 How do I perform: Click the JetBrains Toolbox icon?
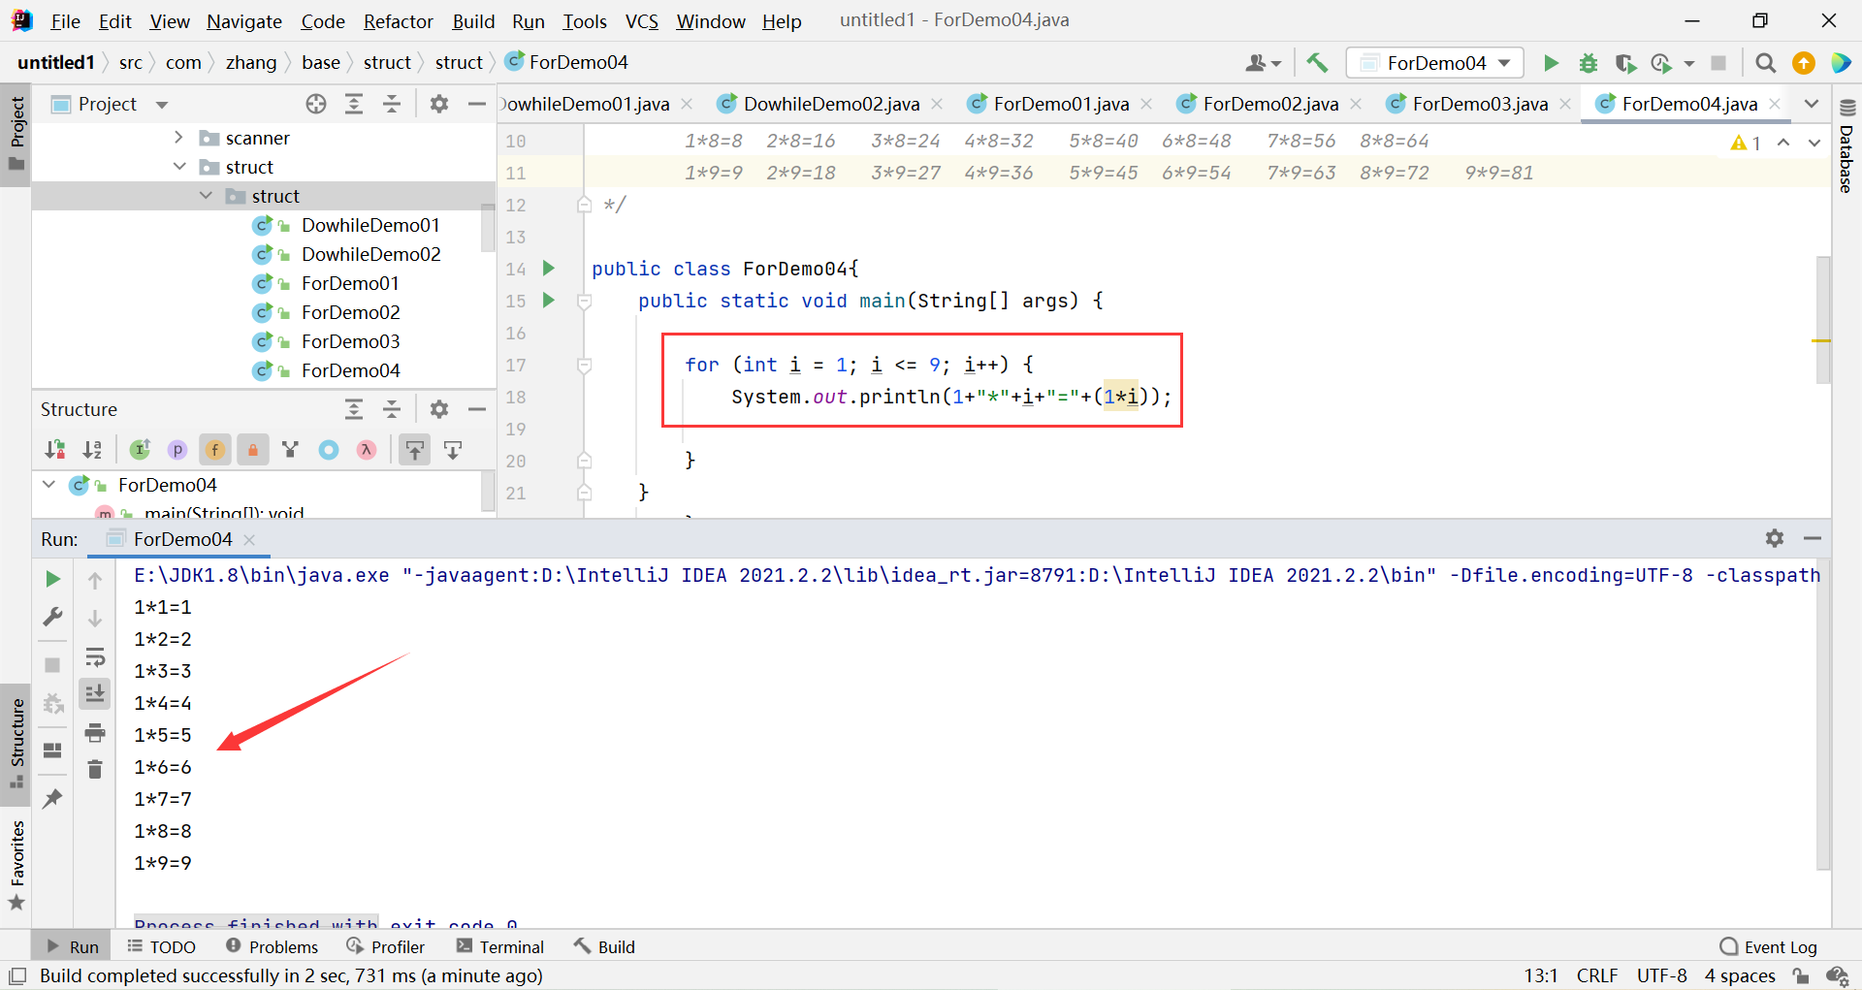coord(1841,63)
